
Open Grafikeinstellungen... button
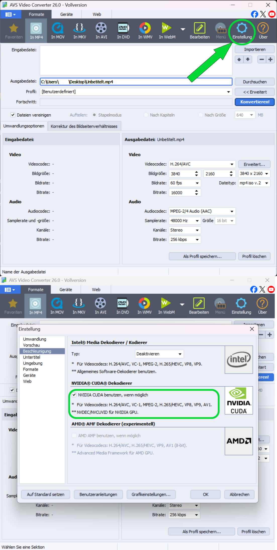point(151,494)
